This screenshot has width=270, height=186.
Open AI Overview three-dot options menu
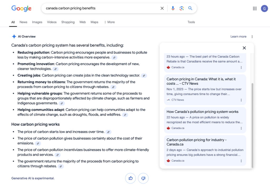(252, 37)
